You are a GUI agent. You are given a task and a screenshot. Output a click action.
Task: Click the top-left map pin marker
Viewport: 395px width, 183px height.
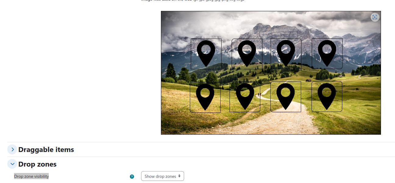click(x=206, y=54)
